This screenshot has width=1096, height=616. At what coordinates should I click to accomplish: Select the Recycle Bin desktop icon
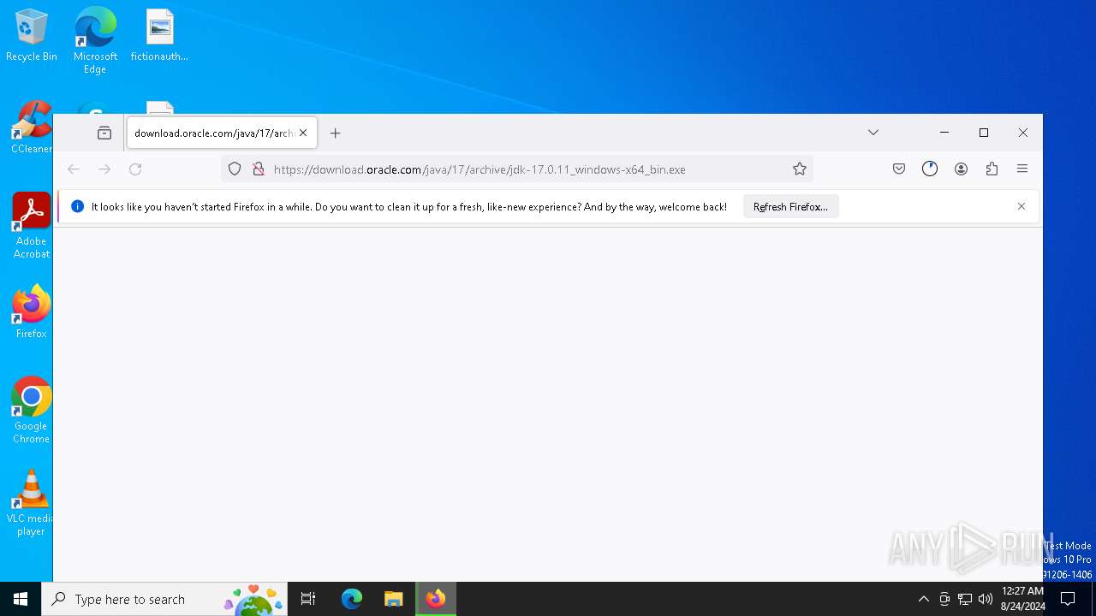pos(32,36)
